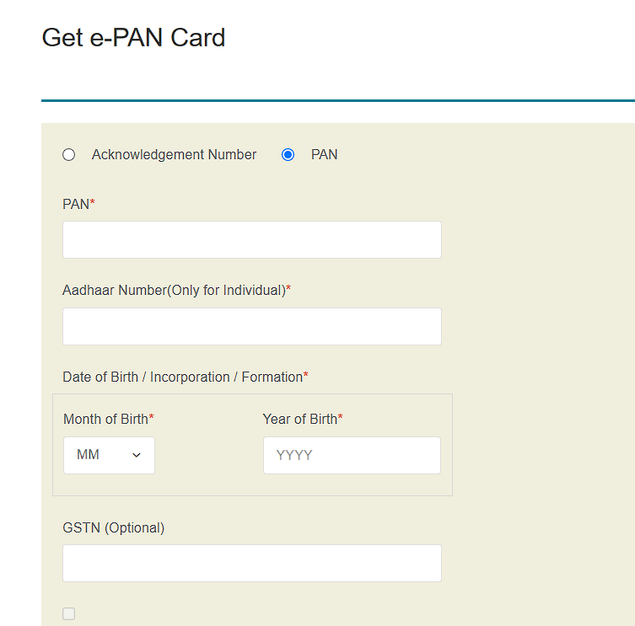Click the chevron arrow in MM dropdown
635x626 pixels.
click(137, 456)
